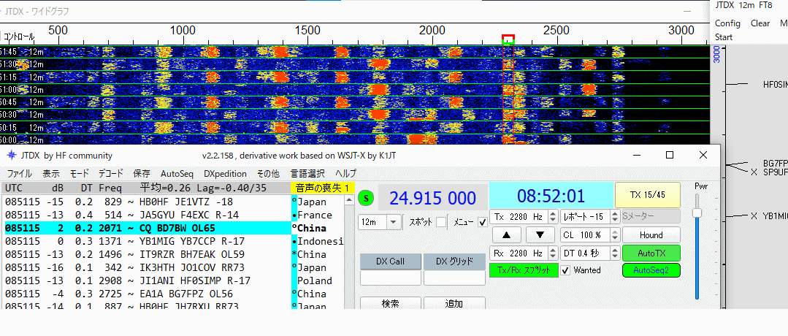Click the 51:00 12m waterfall row label
Image resolution: width=788 pixels, height=336 pixels.
pos(23,90)
